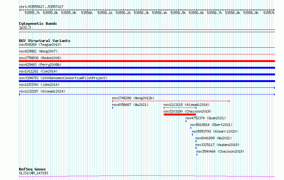
Task: Select the Cytogenetic Bands track title
Action: tap(38, 24)
